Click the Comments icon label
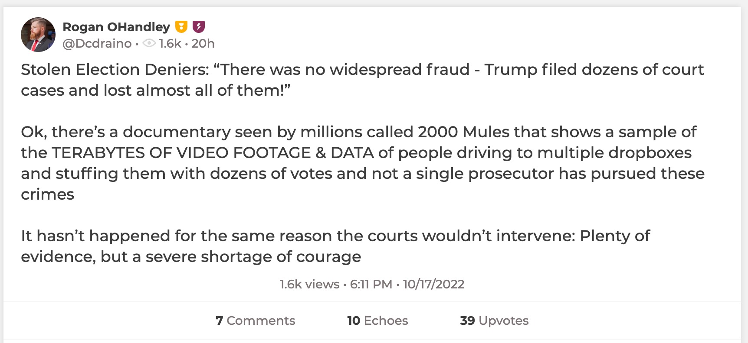Screen dimensions: 748x343 [x=261, y=320]
